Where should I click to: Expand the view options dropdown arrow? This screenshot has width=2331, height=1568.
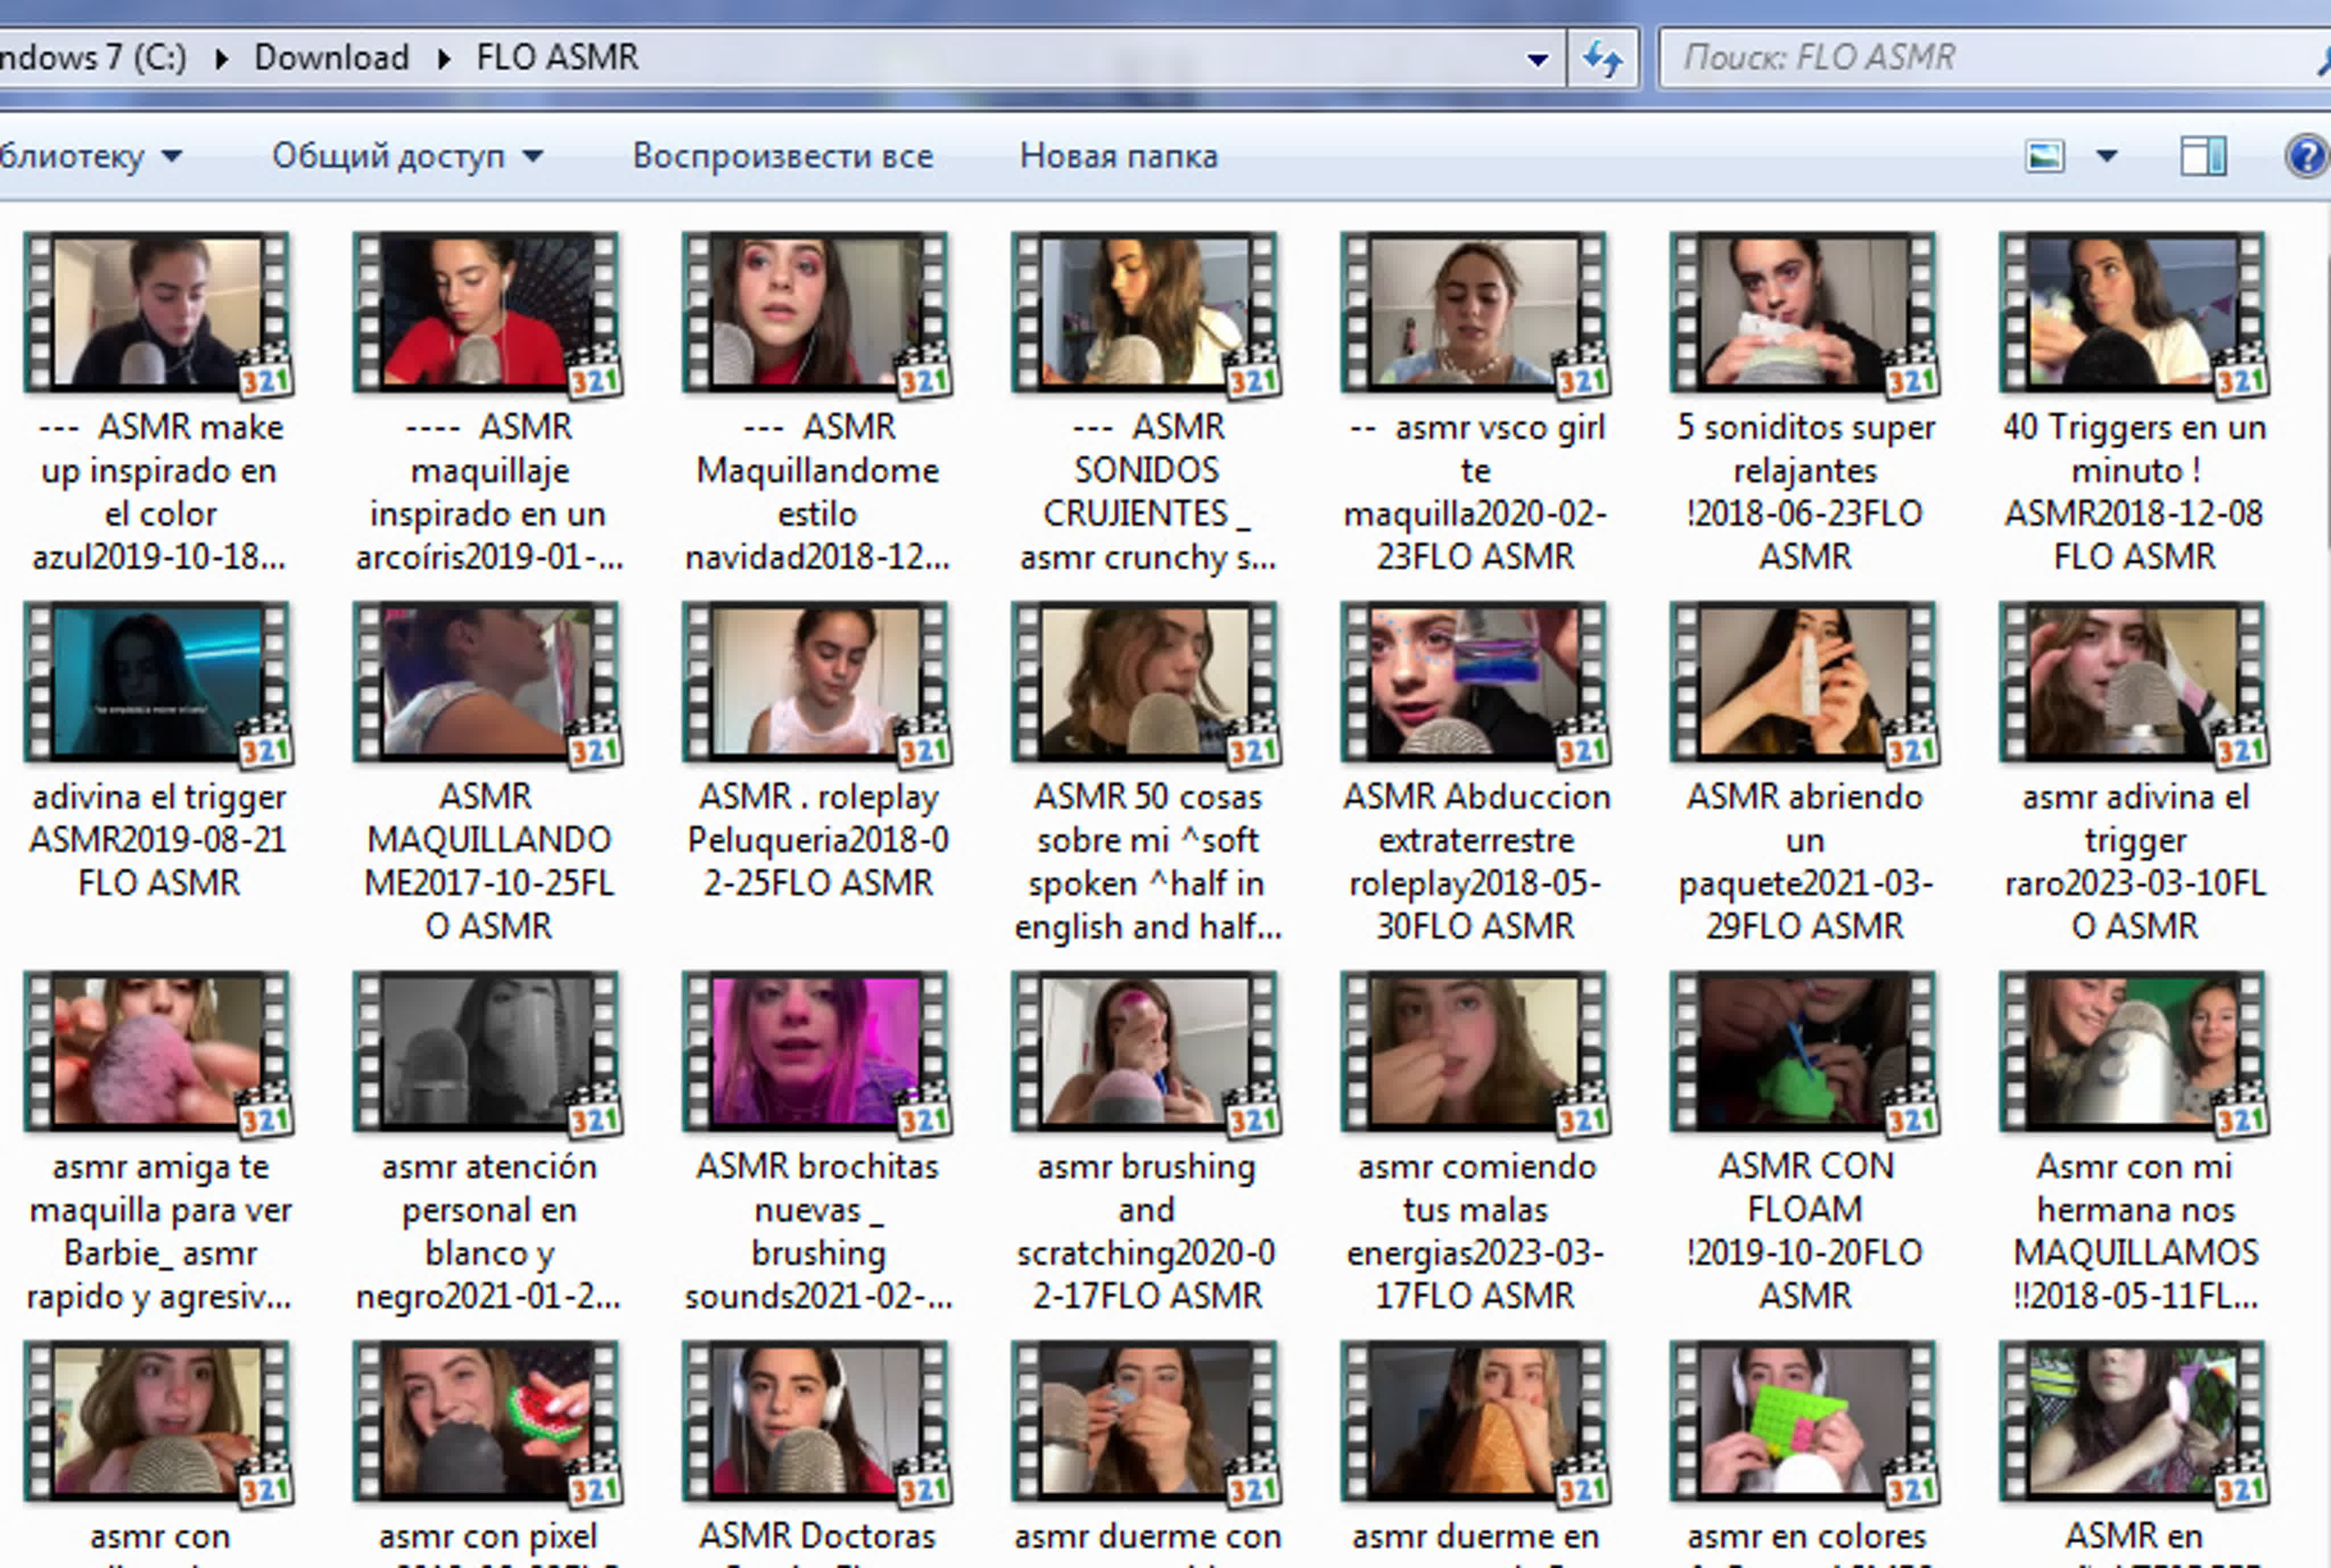click(x=2107, y=157)
